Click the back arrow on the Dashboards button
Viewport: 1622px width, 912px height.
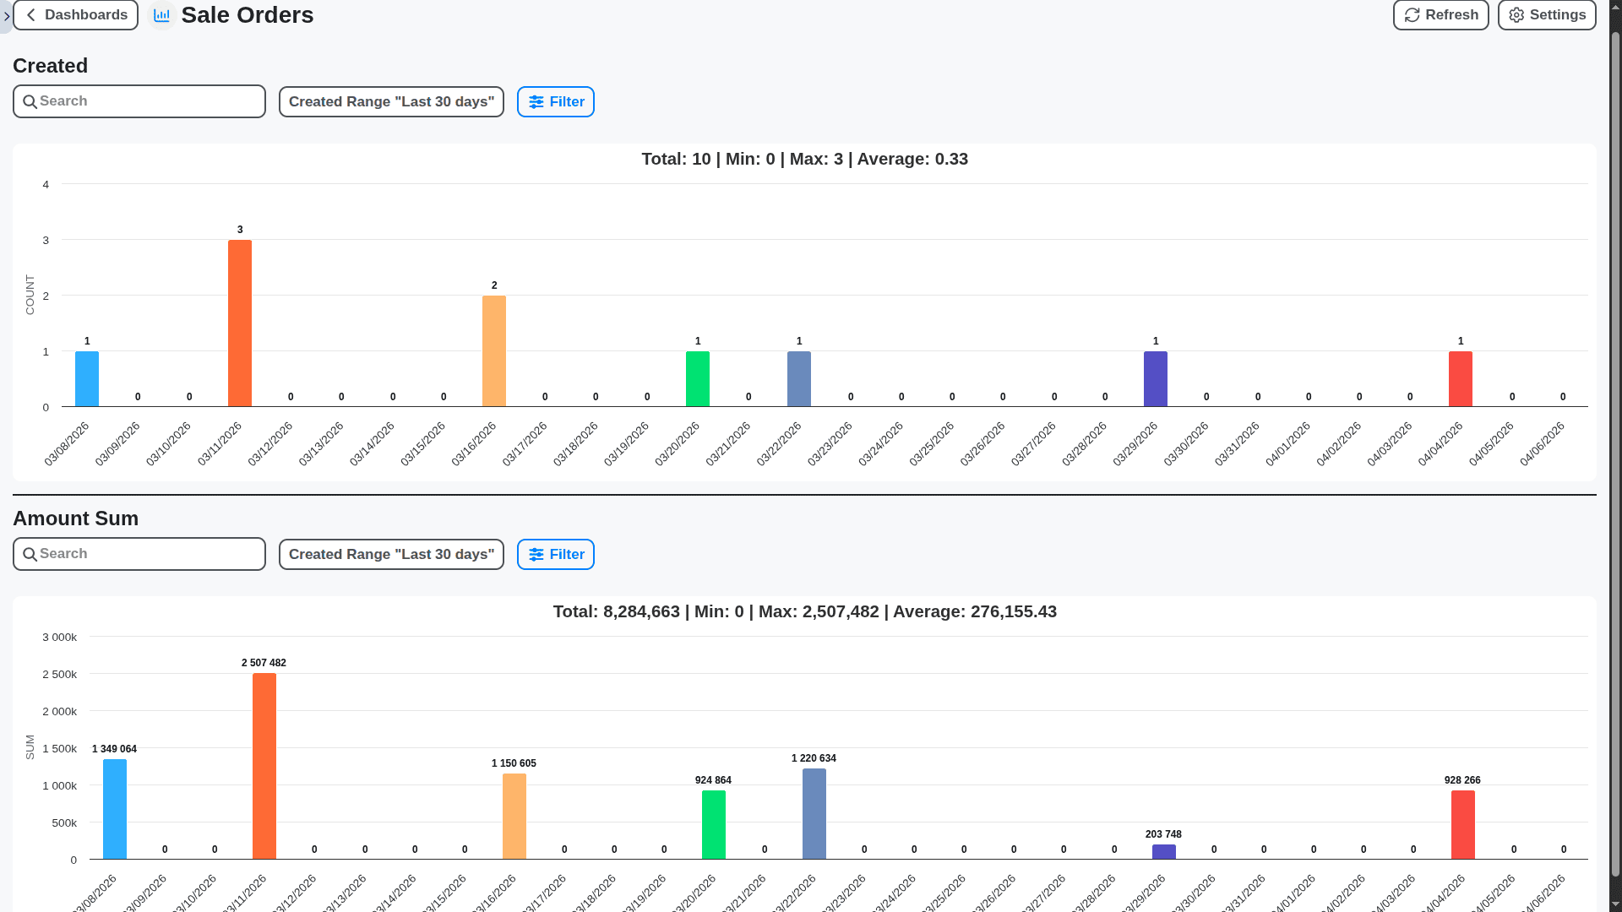(30, 14)
